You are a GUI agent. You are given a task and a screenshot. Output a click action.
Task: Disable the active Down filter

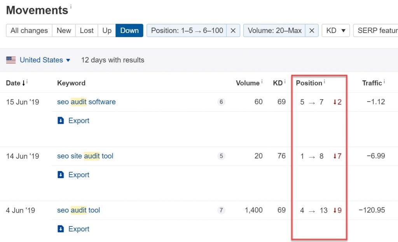(x=129, y=30)
